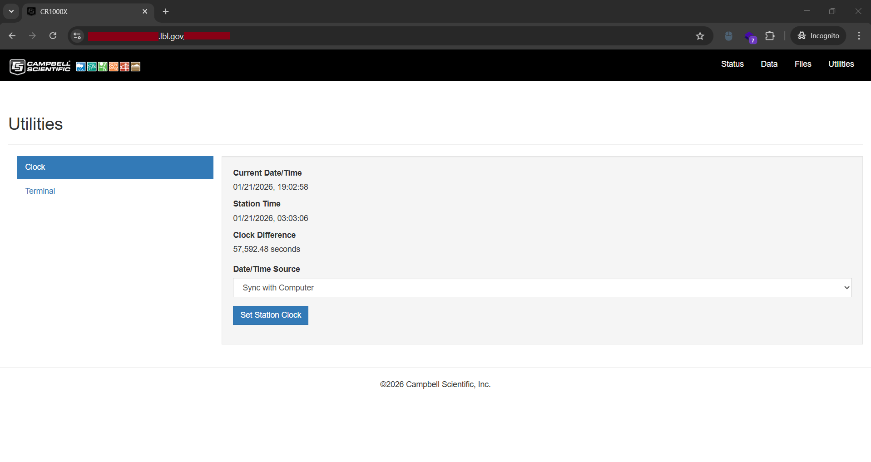Select Utilities in the top navigation
The height and width of the screenshot is (462, 871).
841,64
